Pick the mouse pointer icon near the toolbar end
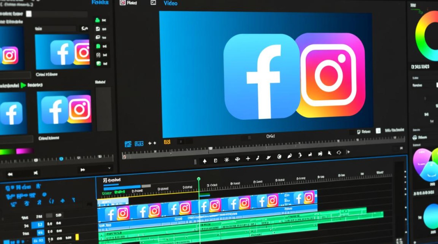The height and width of the screenshot is (244, 438). coord(329,153)
